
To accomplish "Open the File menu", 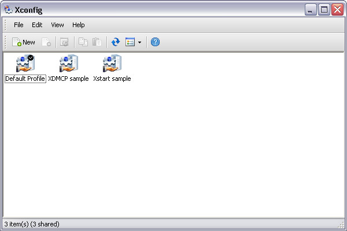I will click(19, 25).
